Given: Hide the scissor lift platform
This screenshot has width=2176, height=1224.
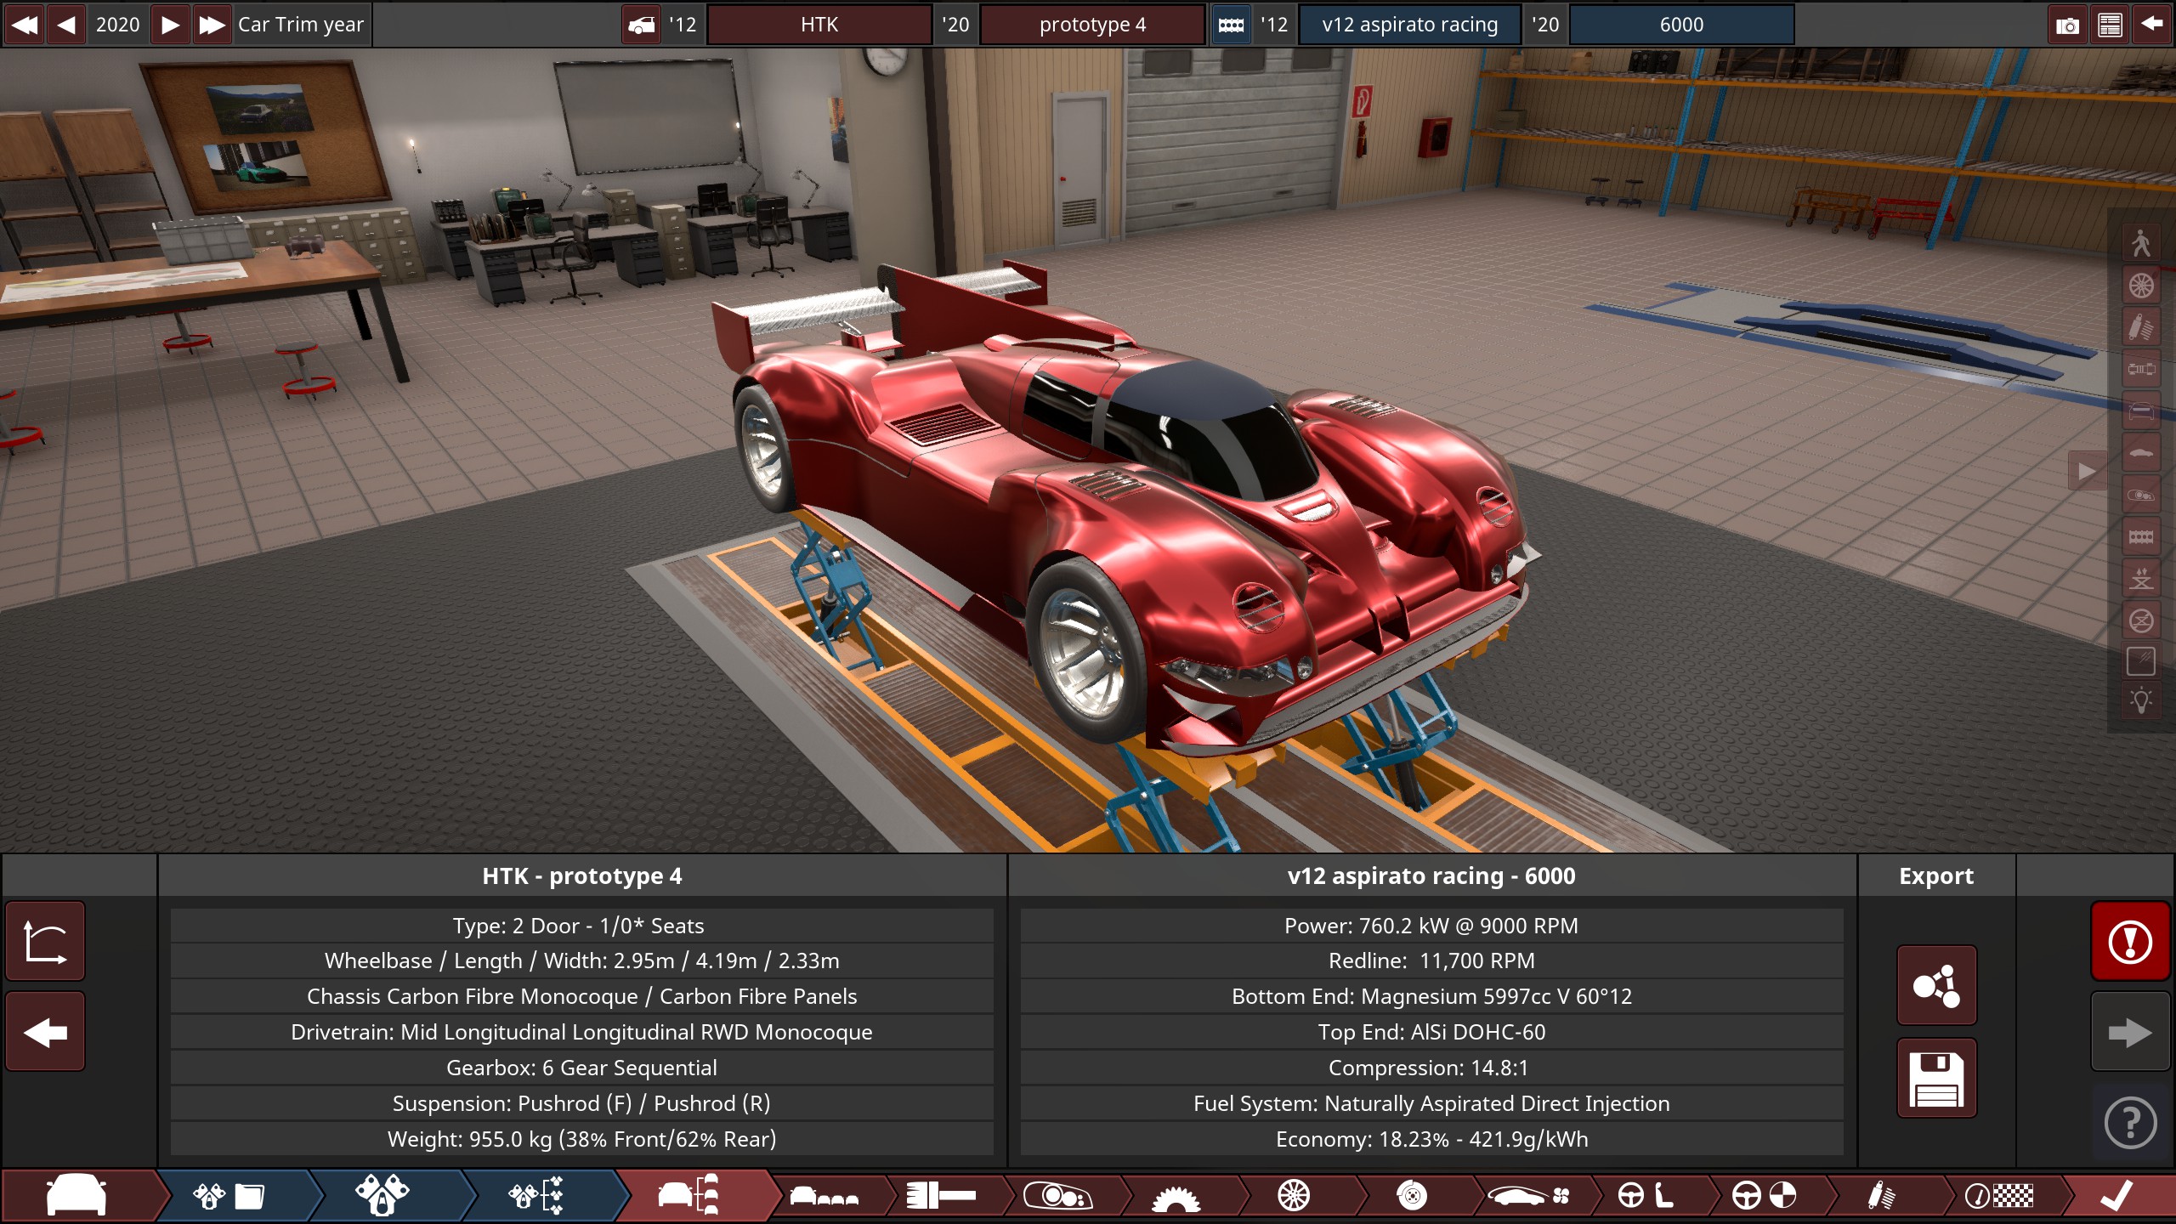Looking at the screenshot, I should [x=2141, y=620].
